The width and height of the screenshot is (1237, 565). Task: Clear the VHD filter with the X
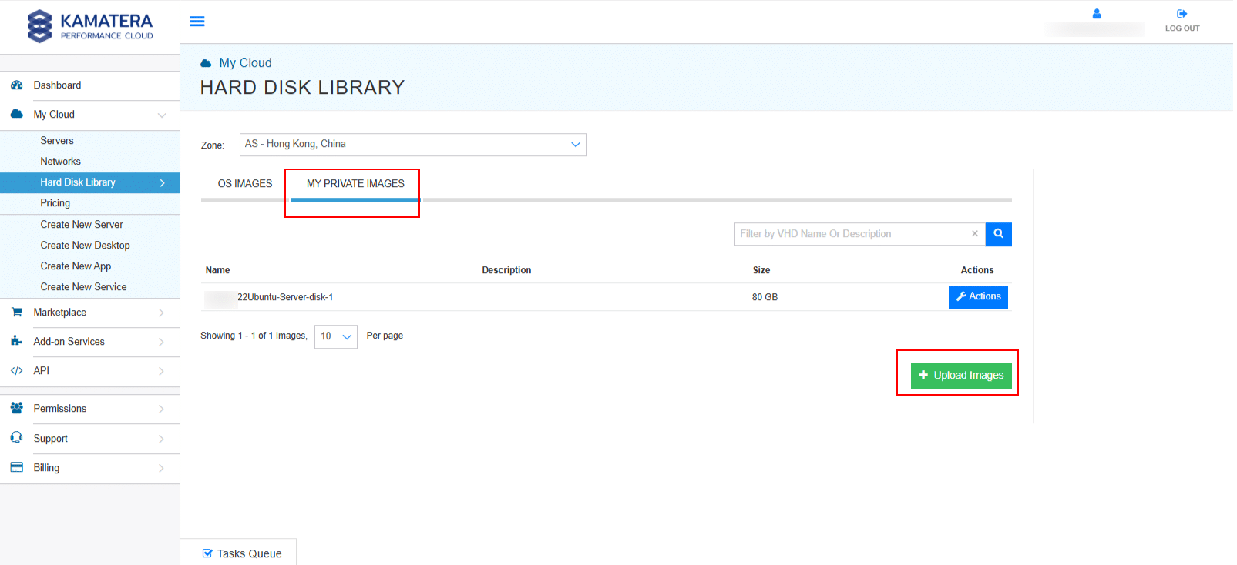(x=975, y=233)
